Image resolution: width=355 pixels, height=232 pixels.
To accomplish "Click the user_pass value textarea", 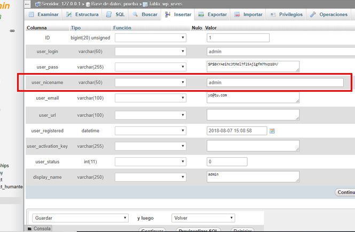I will point(253,66).
